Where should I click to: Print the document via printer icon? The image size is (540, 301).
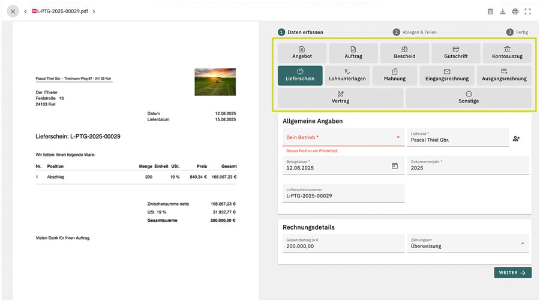tap(515, 11)
